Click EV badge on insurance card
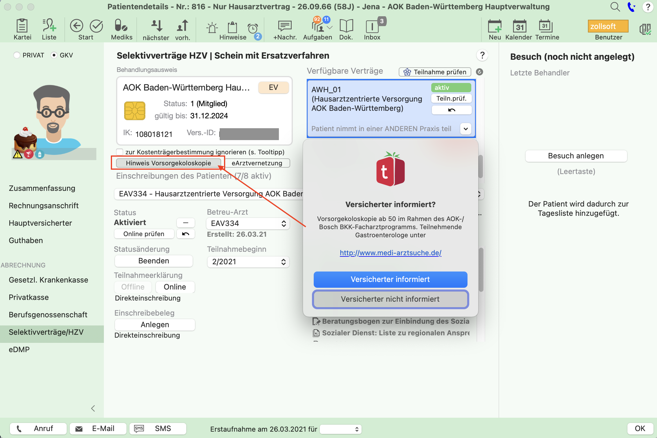Screen dimensions: 657x438 [x=273, y=87]
